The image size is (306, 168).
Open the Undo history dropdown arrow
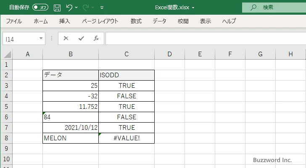76,8
